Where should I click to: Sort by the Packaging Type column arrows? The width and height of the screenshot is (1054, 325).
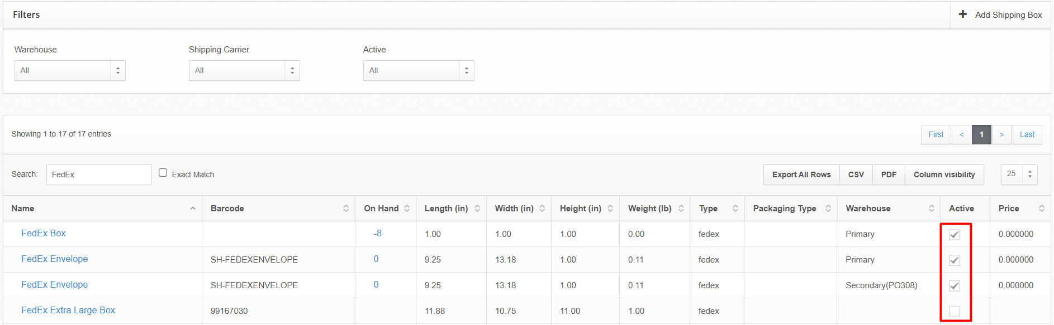pyautogui.click(x=828, y=208)
